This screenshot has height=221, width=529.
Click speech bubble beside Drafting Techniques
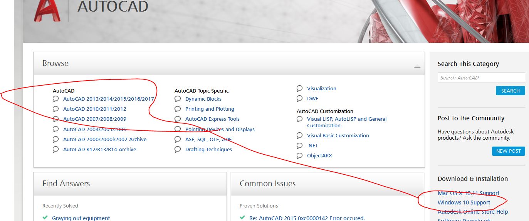[178, 150]
